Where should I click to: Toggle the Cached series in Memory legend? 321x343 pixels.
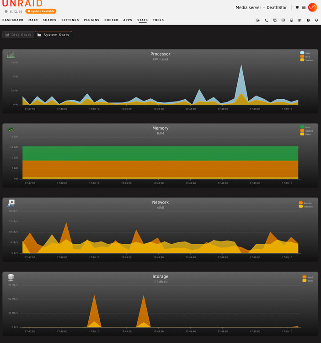click(306, 131)
